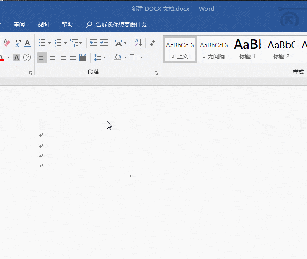Viewport: 307px width, 259px height.
Task: Click the bullet list icon
Action: [x=41, y=43]
